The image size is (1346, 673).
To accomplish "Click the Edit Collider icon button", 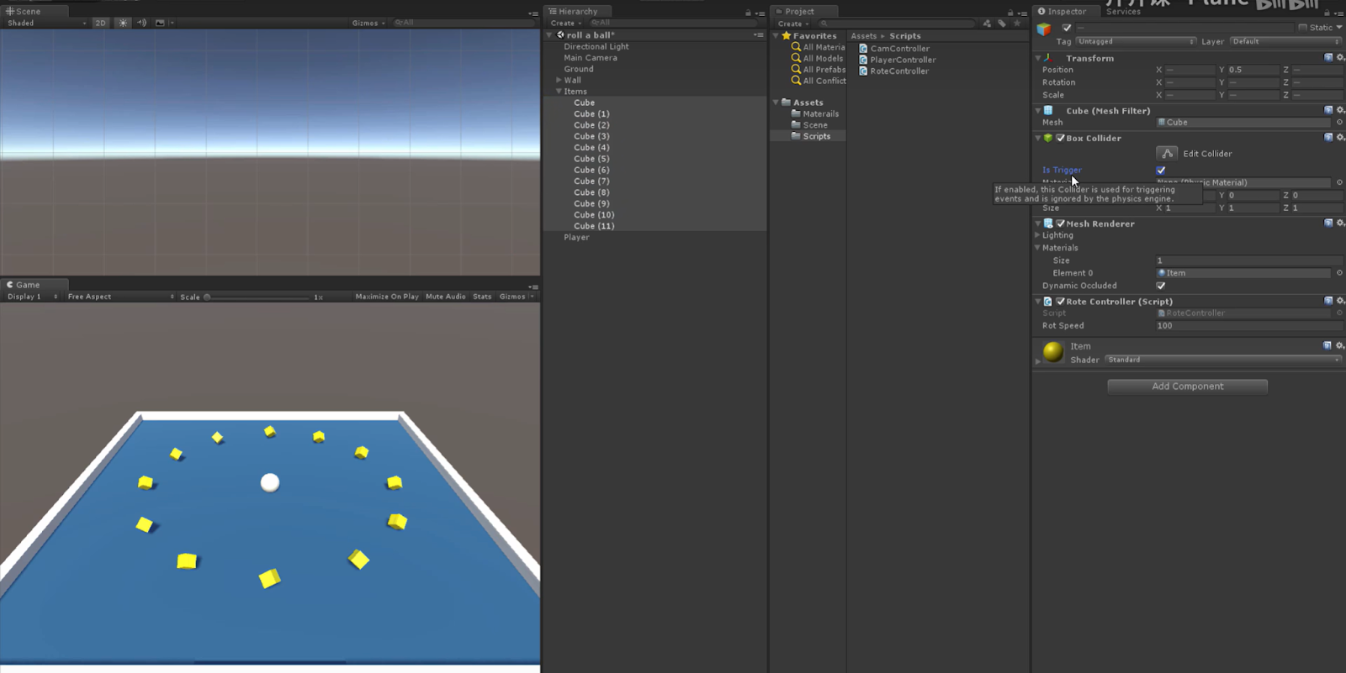I will 1167,153.
